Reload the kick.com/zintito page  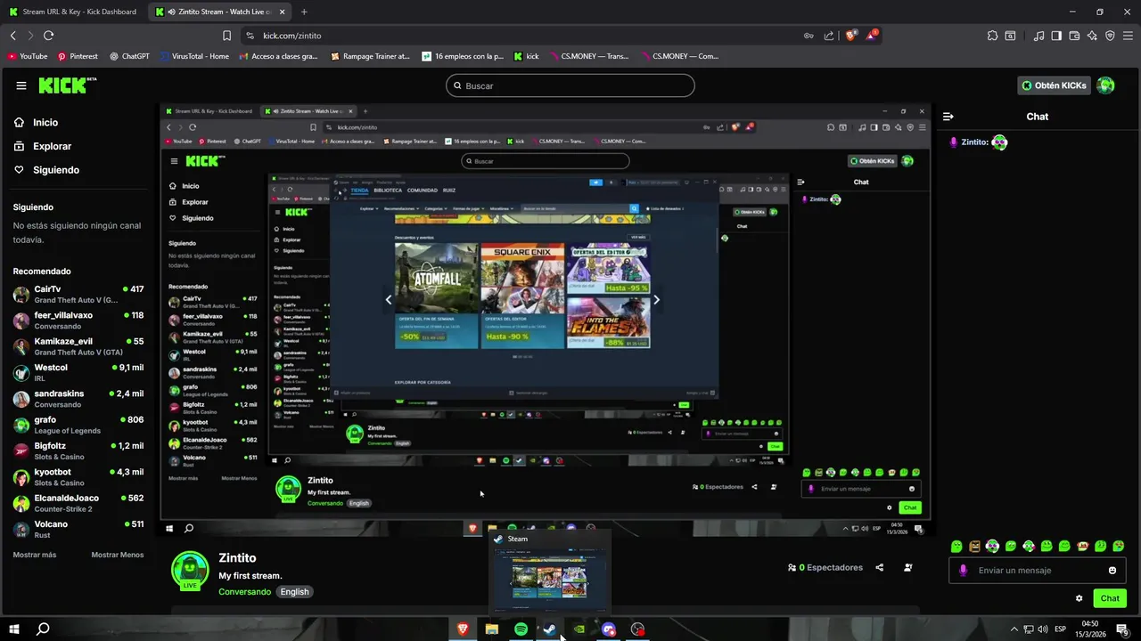click(48, 36)
